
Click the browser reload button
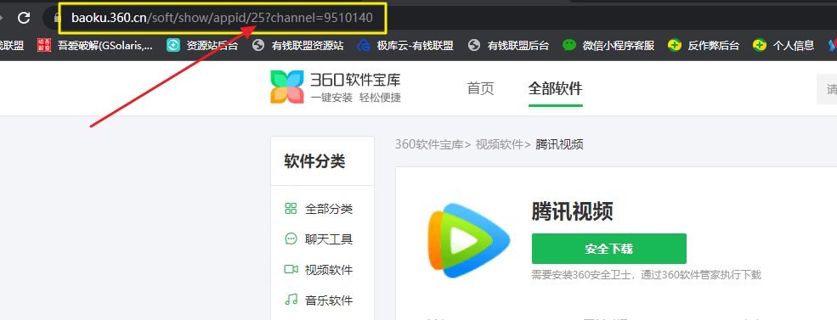[x=24, y=18]
